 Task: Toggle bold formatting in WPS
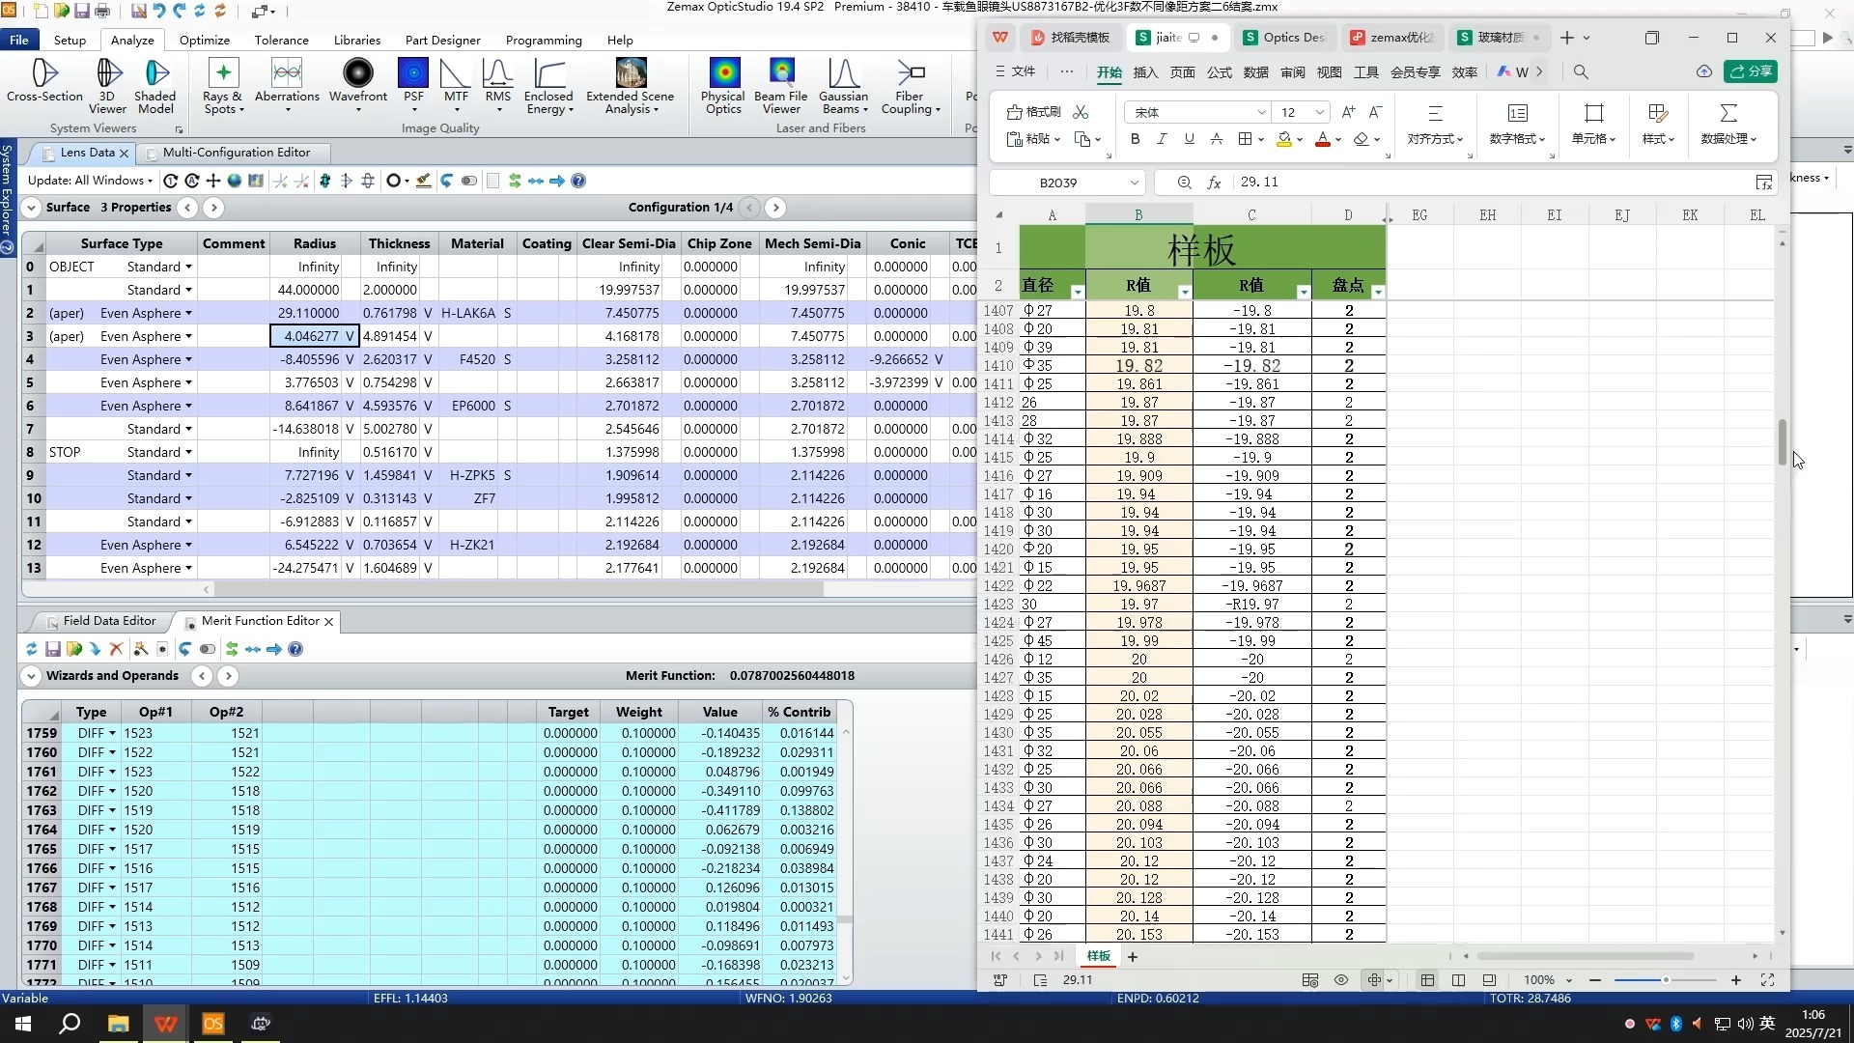(x=1135, y=139)
